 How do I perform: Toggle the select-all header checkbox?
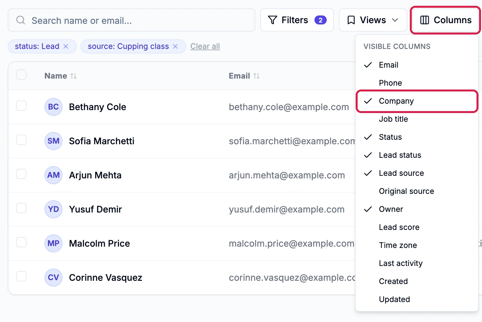click(21, 75)
